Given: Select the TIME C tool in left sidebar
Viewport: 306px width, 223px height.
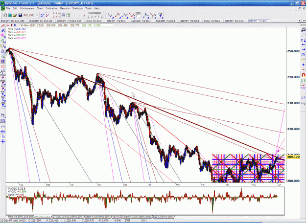Looking at the screenshot, I should click(3, 104).
